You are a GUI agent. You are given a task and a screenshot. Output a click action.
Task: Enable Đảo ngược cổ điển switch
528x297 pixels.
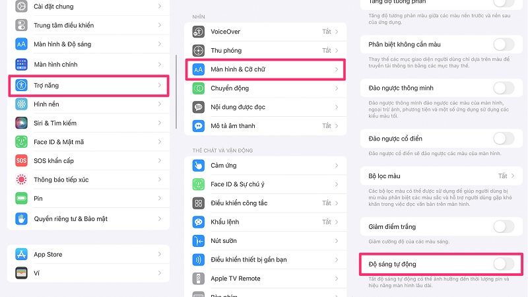tap(504, 139)
